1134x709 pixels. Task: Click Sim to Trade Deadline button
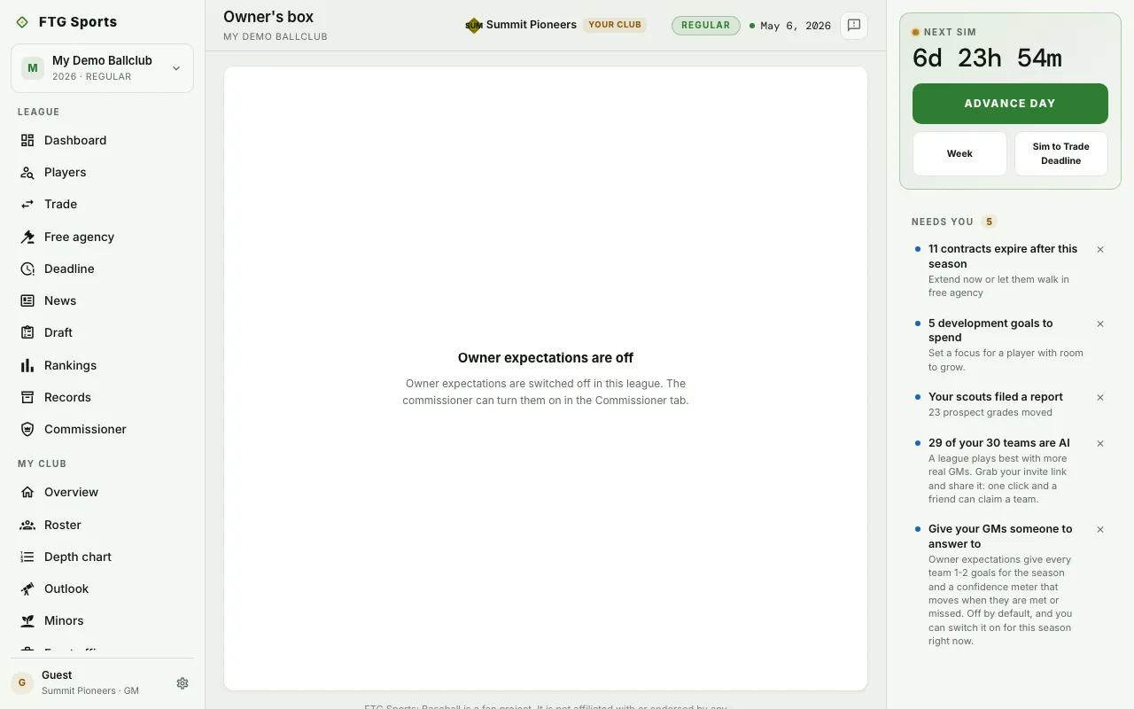tap(1061, 154)
